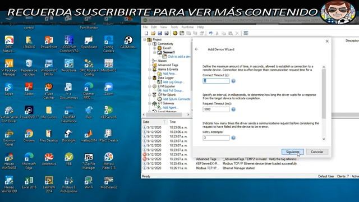
Task: Click the Date column header in log
Action: pyautogui.click(x=154, y=122)
